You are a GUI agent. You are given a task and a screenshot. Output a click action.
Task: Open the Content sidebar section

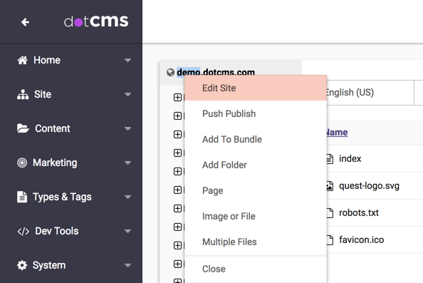click(71, 128)
